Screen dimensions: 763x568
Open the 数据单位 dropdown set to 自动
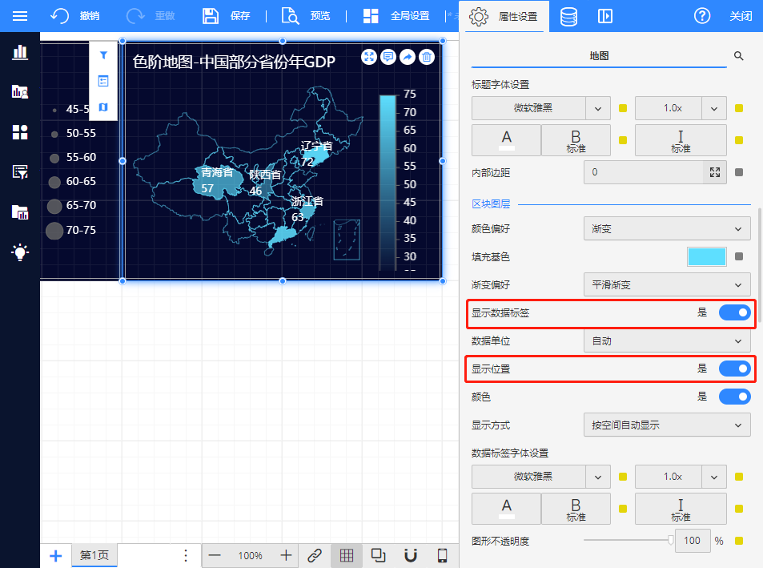click(x=666, y=340)
